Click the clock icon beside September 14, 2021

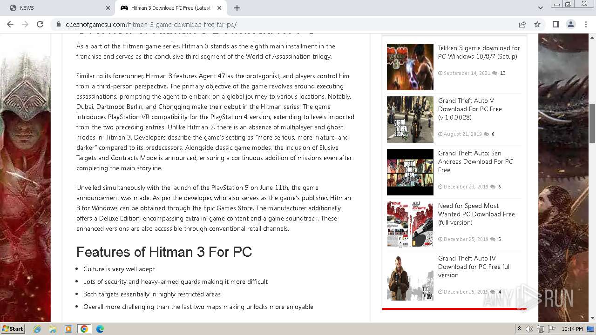click(440, 74)
